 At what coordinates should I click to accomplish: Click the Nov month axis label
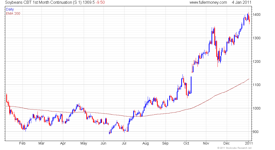[206, 143]
